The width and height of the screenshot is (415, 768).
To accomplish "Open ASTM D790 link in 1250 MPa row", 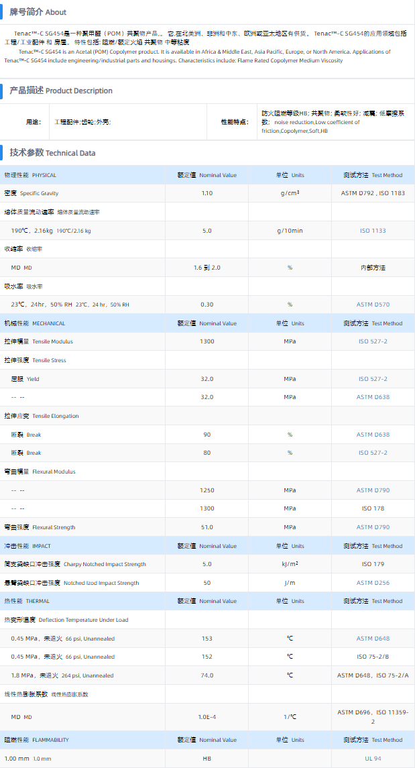I will coord(373,490).
